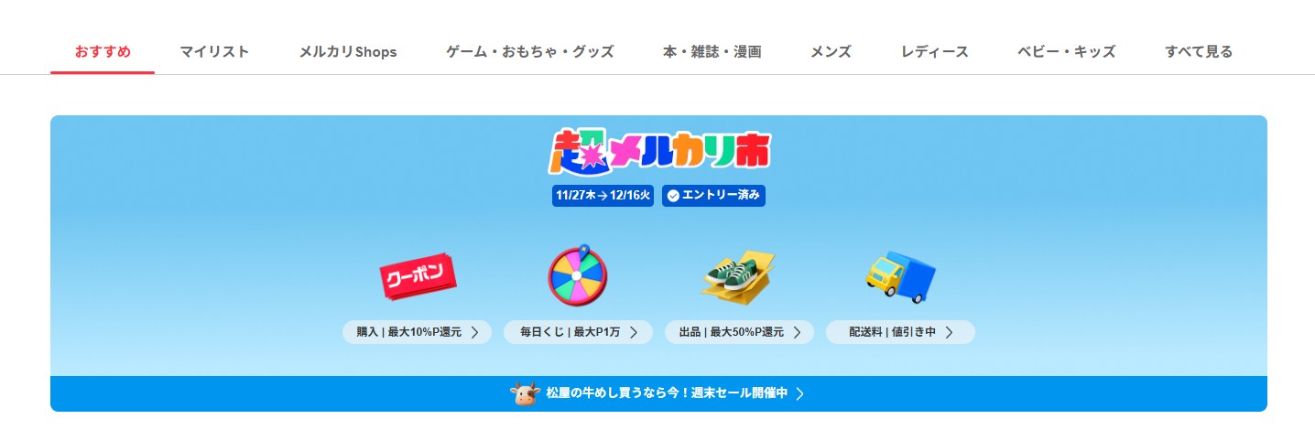1315x430 pixels.
Task: Click the red coupon ticket icon
Action: pos(418,275)
